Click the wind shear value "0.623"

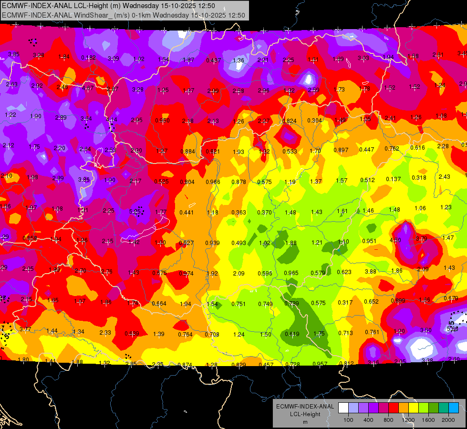(344, 272)
